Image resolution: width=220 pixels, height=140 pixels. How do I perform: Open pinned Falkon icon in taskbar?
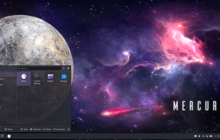coord(9,136)
